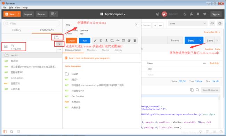Click the heart icon in header
This screenshot has height=136, width=226.
[205, 14]
